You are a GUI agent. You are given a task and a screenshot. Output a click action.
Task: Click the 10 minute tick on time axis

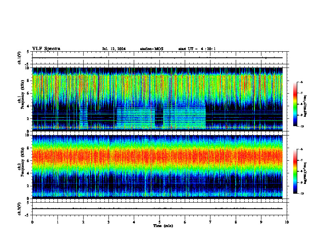[x=287, y=222]
